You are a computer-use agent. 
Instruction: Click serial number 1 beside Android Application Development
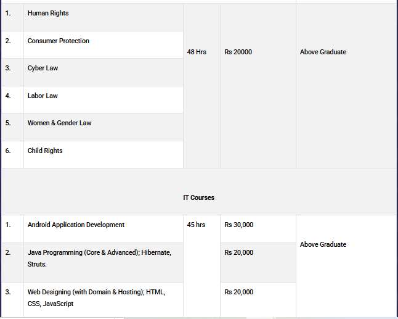tap(8, 225)
